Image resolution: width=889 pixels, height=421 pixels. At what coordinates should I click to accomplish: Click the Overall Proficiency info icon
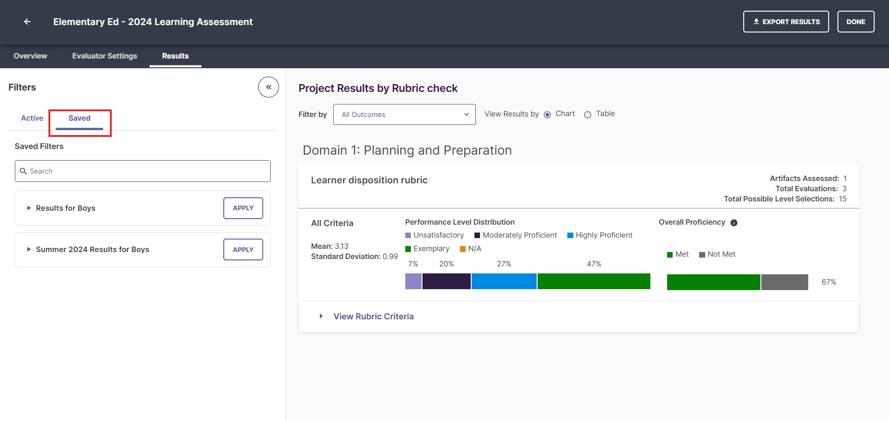pos(734,223)
